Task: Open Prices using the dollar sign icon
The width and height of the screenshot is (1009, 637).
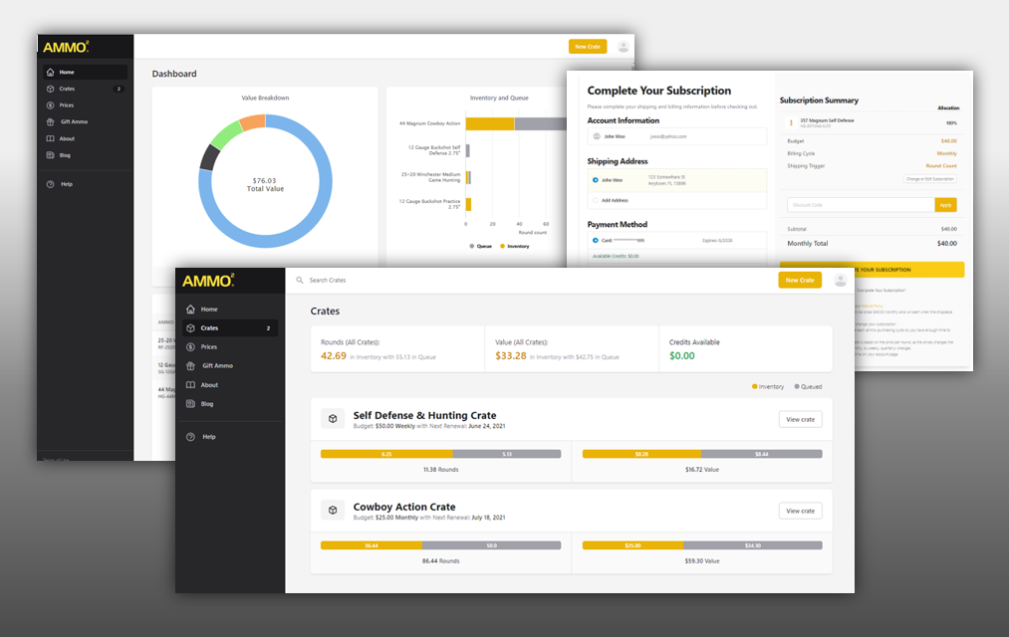Action: pyautogui.click(x=189, y=344)
